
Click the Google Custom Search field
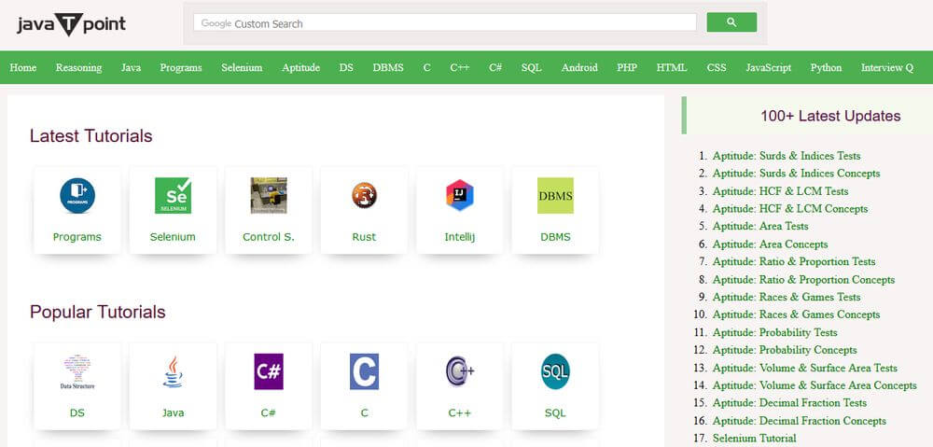click(445, 23)
